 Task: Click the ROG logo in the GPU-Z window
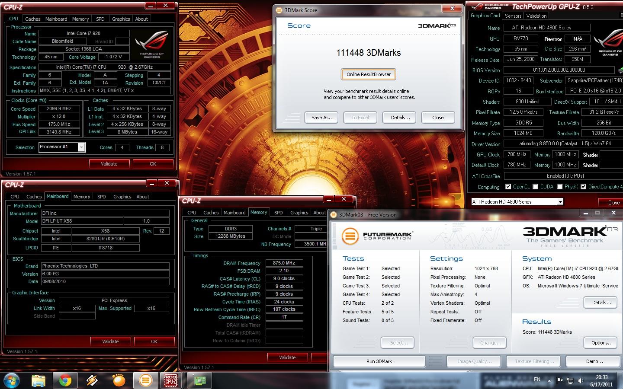(x=610, y=43)
